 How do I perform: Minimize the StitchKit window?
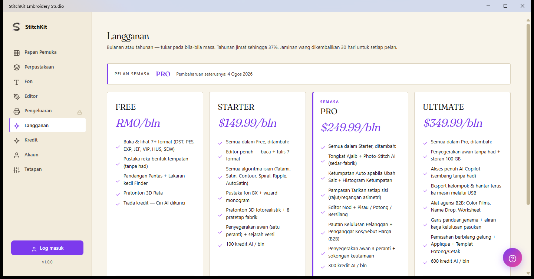(488, 6)
